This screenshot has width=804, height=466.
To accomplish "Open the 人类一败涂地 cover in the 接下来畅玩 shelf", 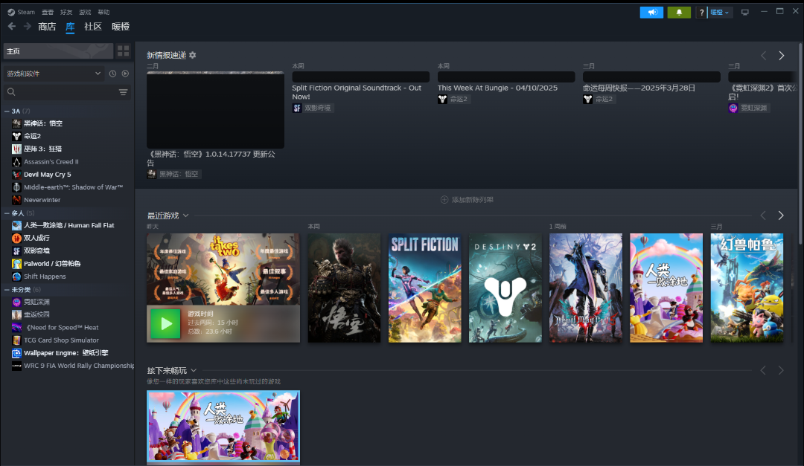I will coord(223,427).
